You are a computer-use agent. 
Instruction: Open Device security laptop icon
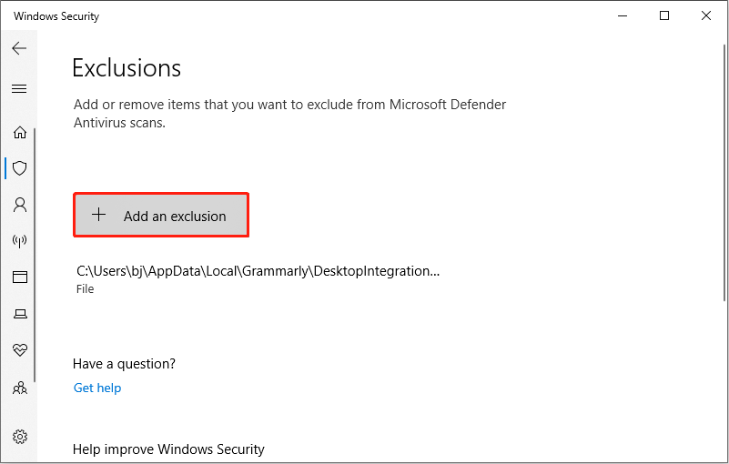tap(19, 314)
